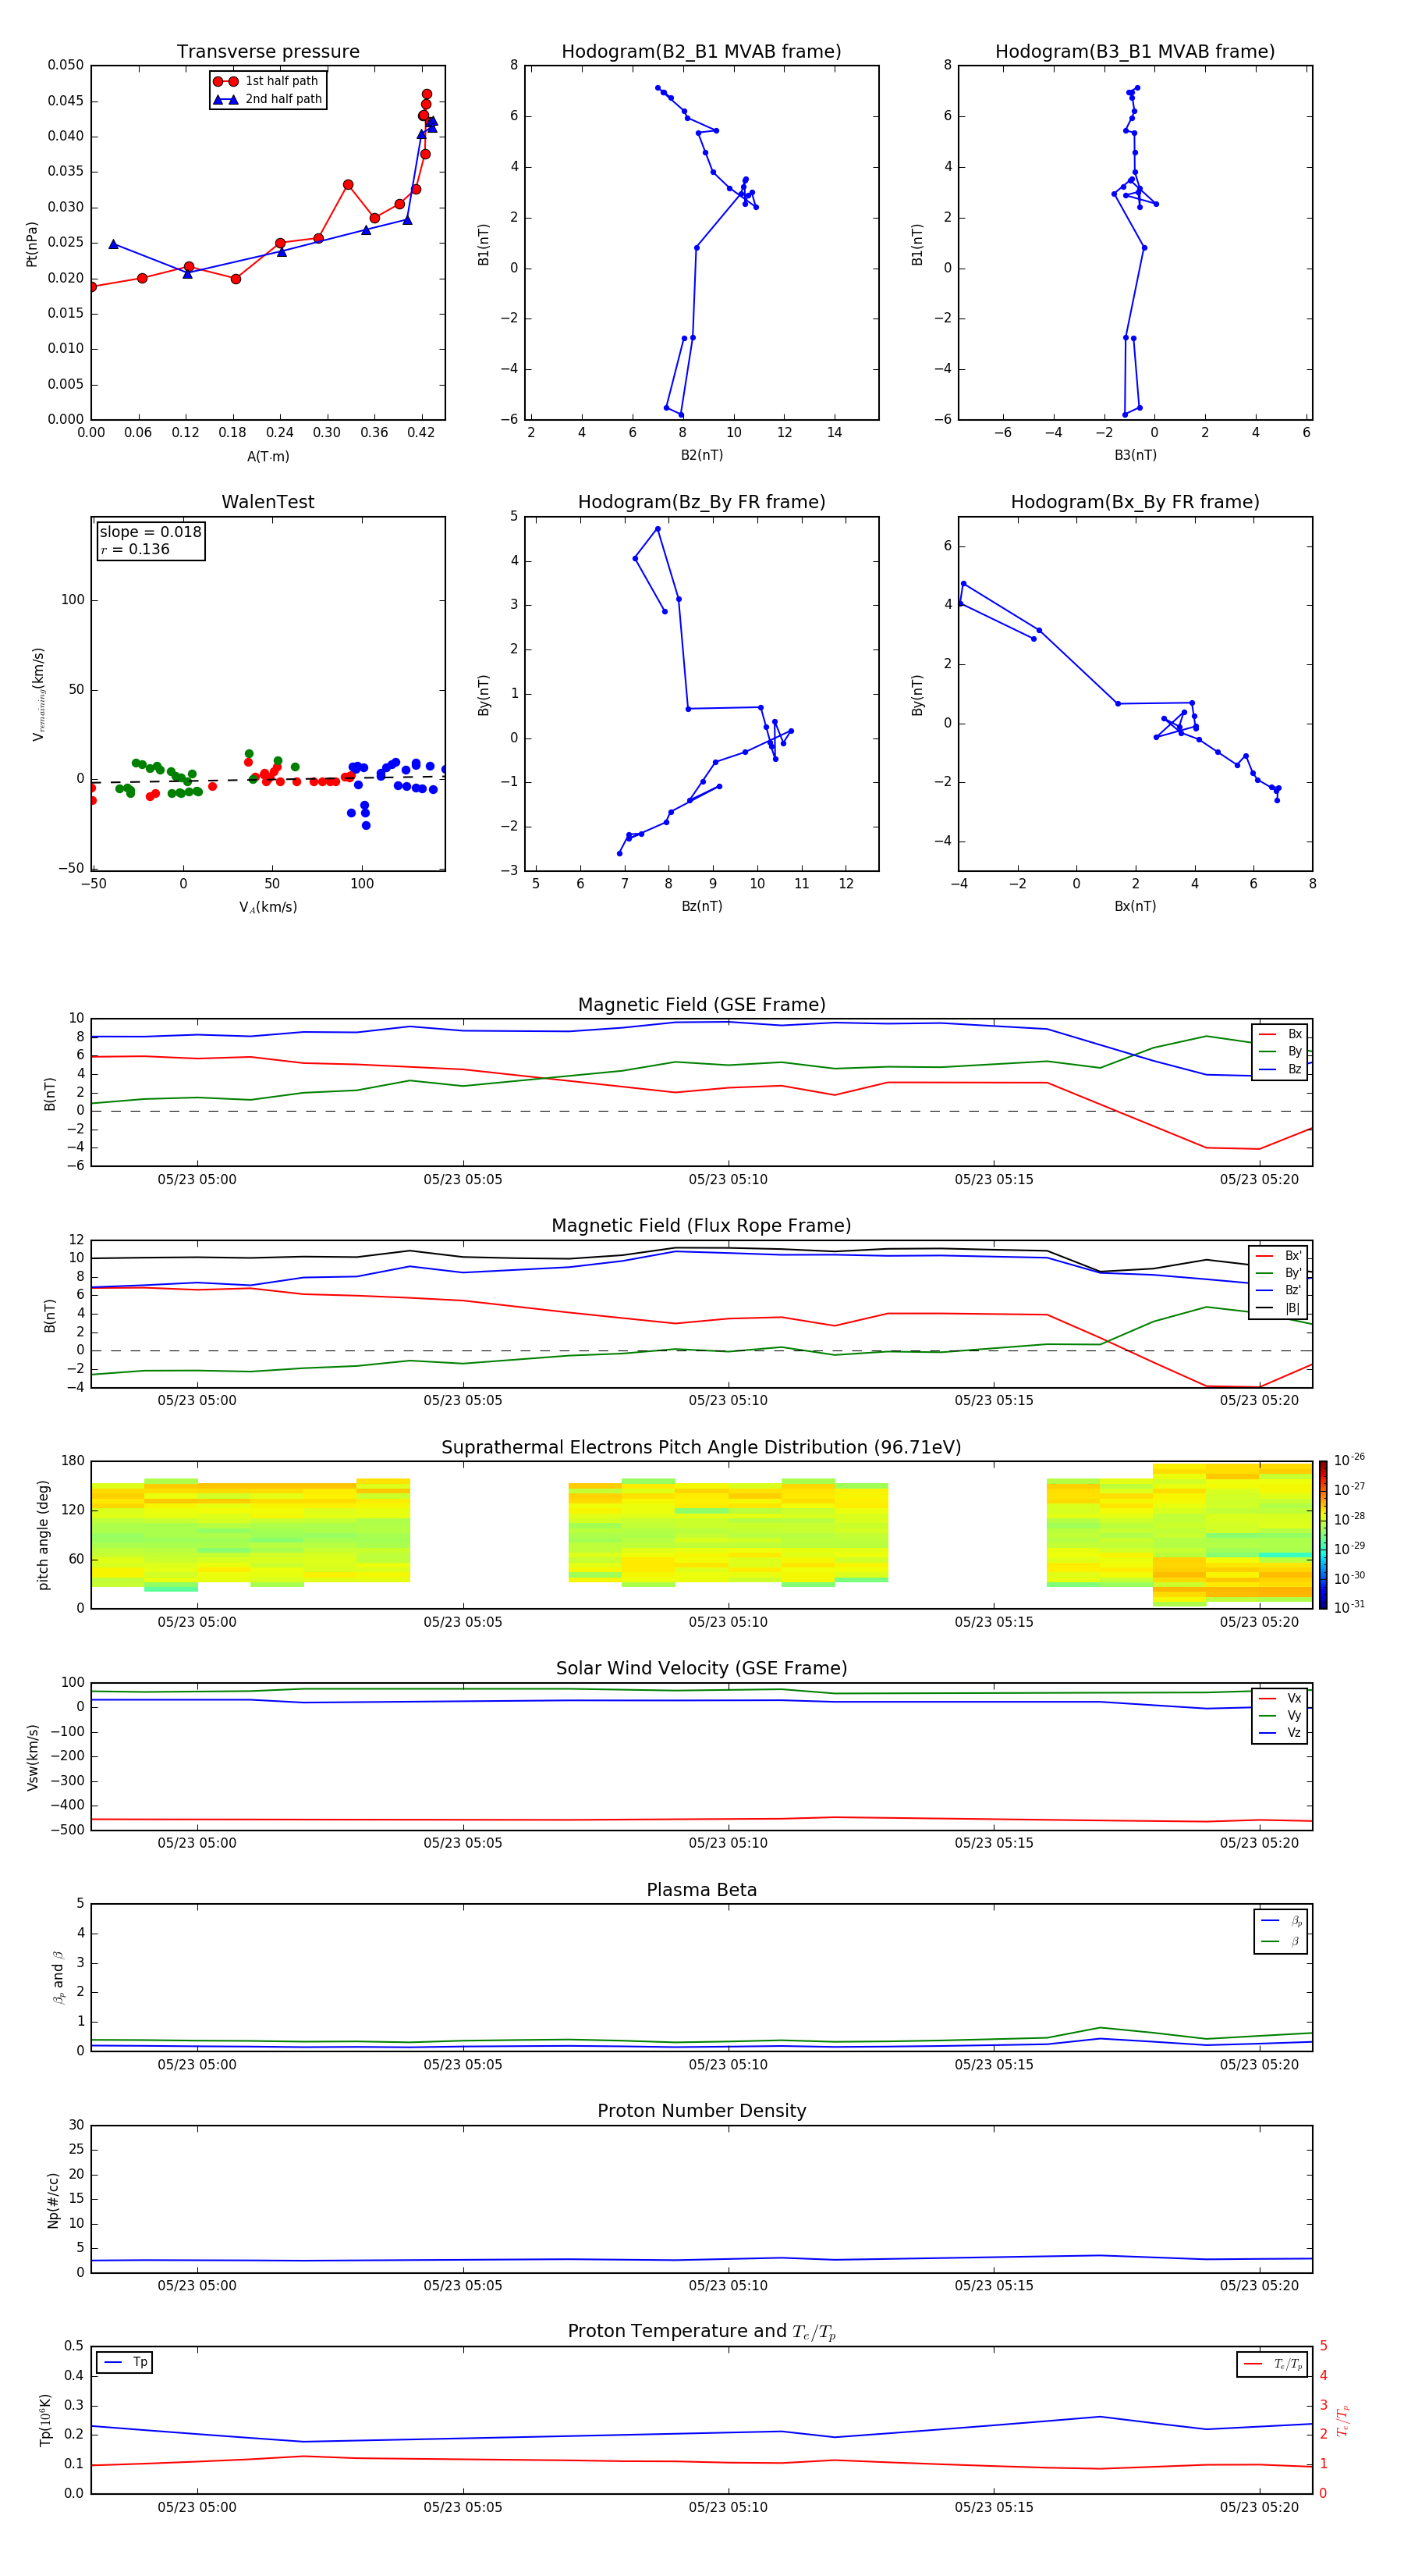Click the "Bz'" entry in Flux Rope legend
Viewport: 1404px width, 2576px height.
[x=1279, y=1291]
